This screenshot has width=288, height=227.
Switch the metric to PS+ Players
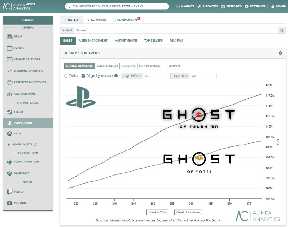tap(150, 66)
